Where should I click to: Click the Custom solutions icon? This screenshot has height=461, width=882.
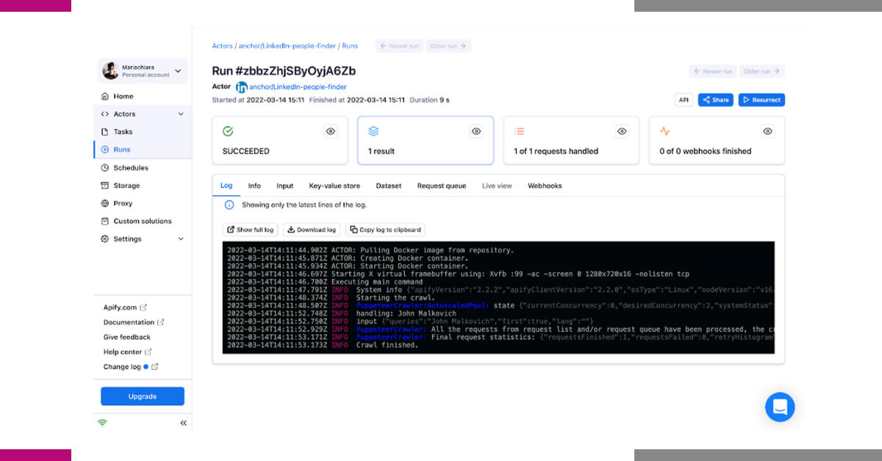click(105, 221)
